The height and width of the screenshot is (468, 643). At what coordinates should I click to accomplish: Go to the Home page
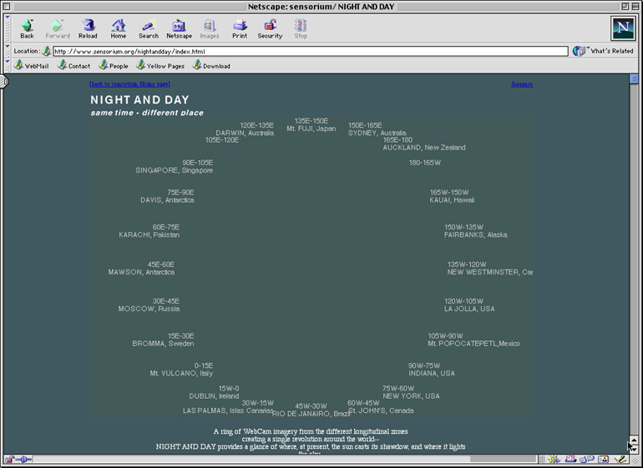[x=119, y=28]
